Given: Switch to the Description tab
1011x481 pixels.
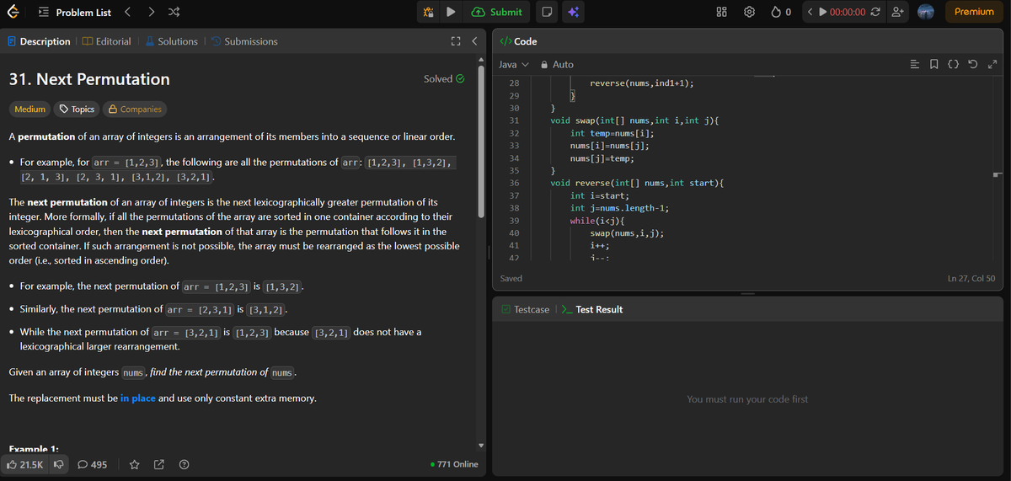Looking at the screenshot, I should 39,41.
